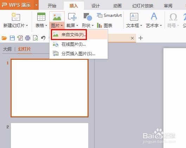Image resolution: width=186 pixels, height=148 pixels.
Task: Expand the 形状 dropdown arrow
Action: coord(92,25)
